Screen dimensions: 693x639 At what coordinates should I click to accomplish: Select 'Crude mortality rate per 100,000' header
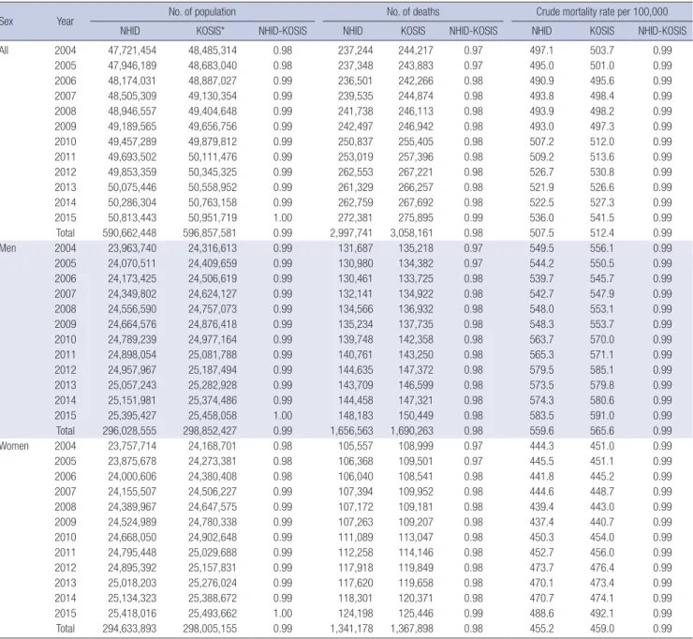602,12
